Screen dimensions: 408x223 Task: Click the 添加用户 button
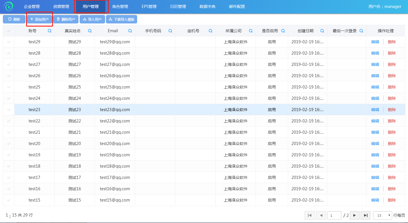[39, 19]
